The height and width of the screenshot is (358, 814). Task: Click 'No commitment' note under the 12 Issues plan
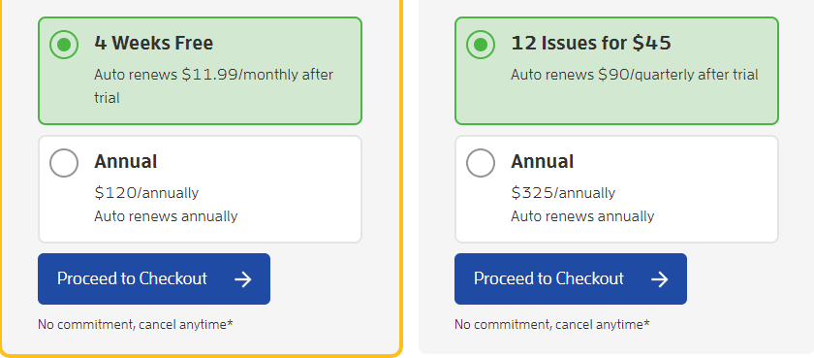coord(552,325)
